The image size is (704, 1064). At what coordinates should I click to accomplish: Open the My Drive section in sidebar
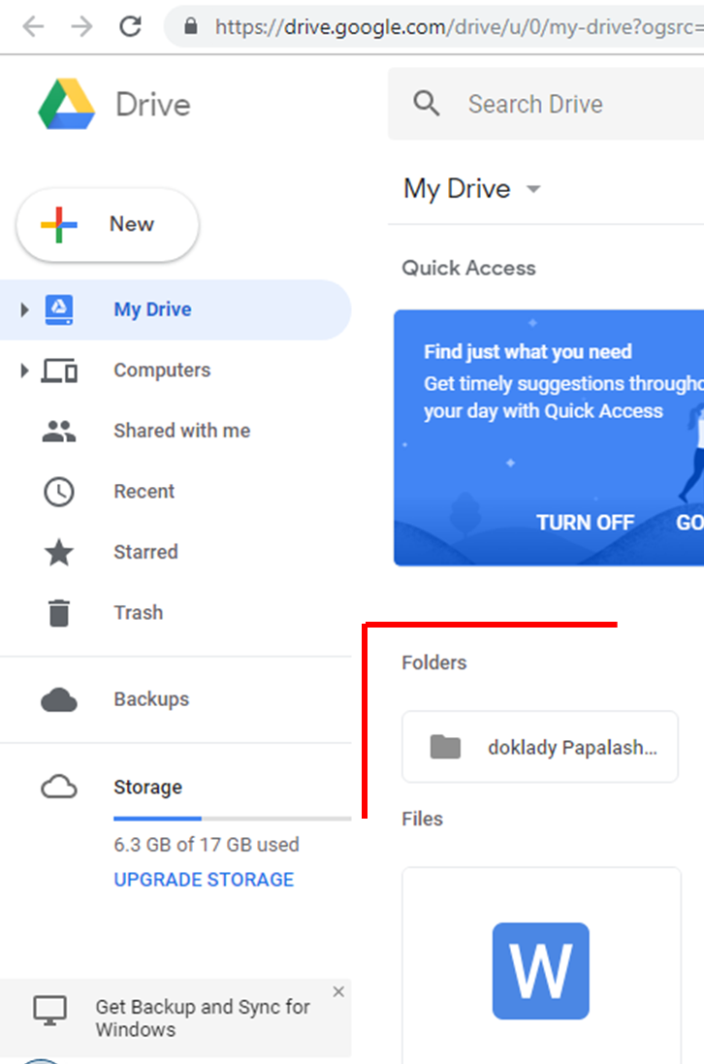(x=176, y=310)
